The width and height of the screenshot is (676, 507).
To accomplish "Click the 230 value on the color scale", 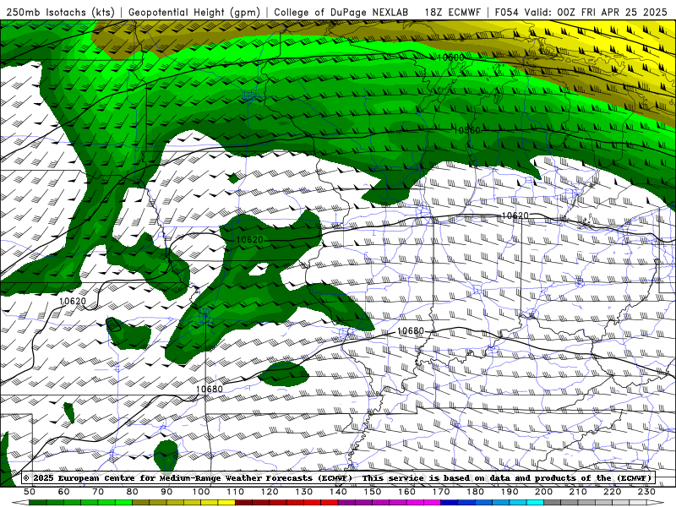I will tap(646, 492).
